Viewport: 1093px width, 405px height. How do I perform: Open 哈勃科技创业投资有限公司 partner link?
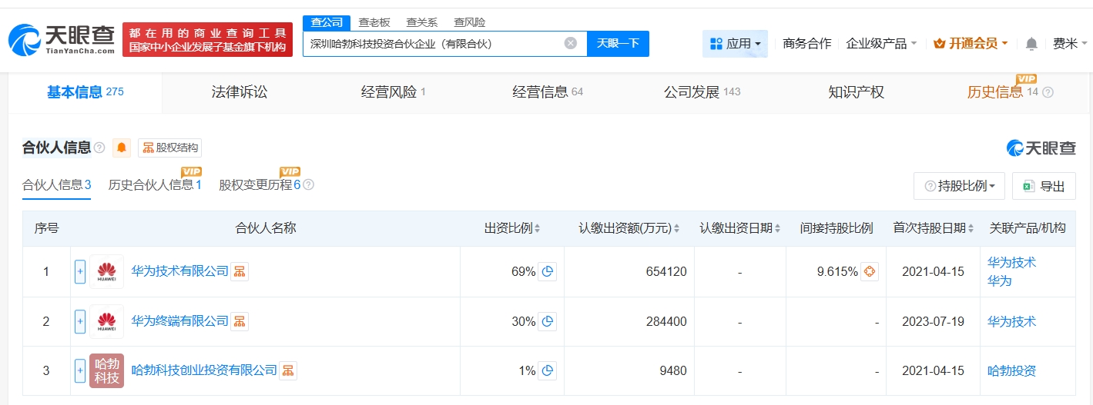pyautogui.click(x=204, y=370)
